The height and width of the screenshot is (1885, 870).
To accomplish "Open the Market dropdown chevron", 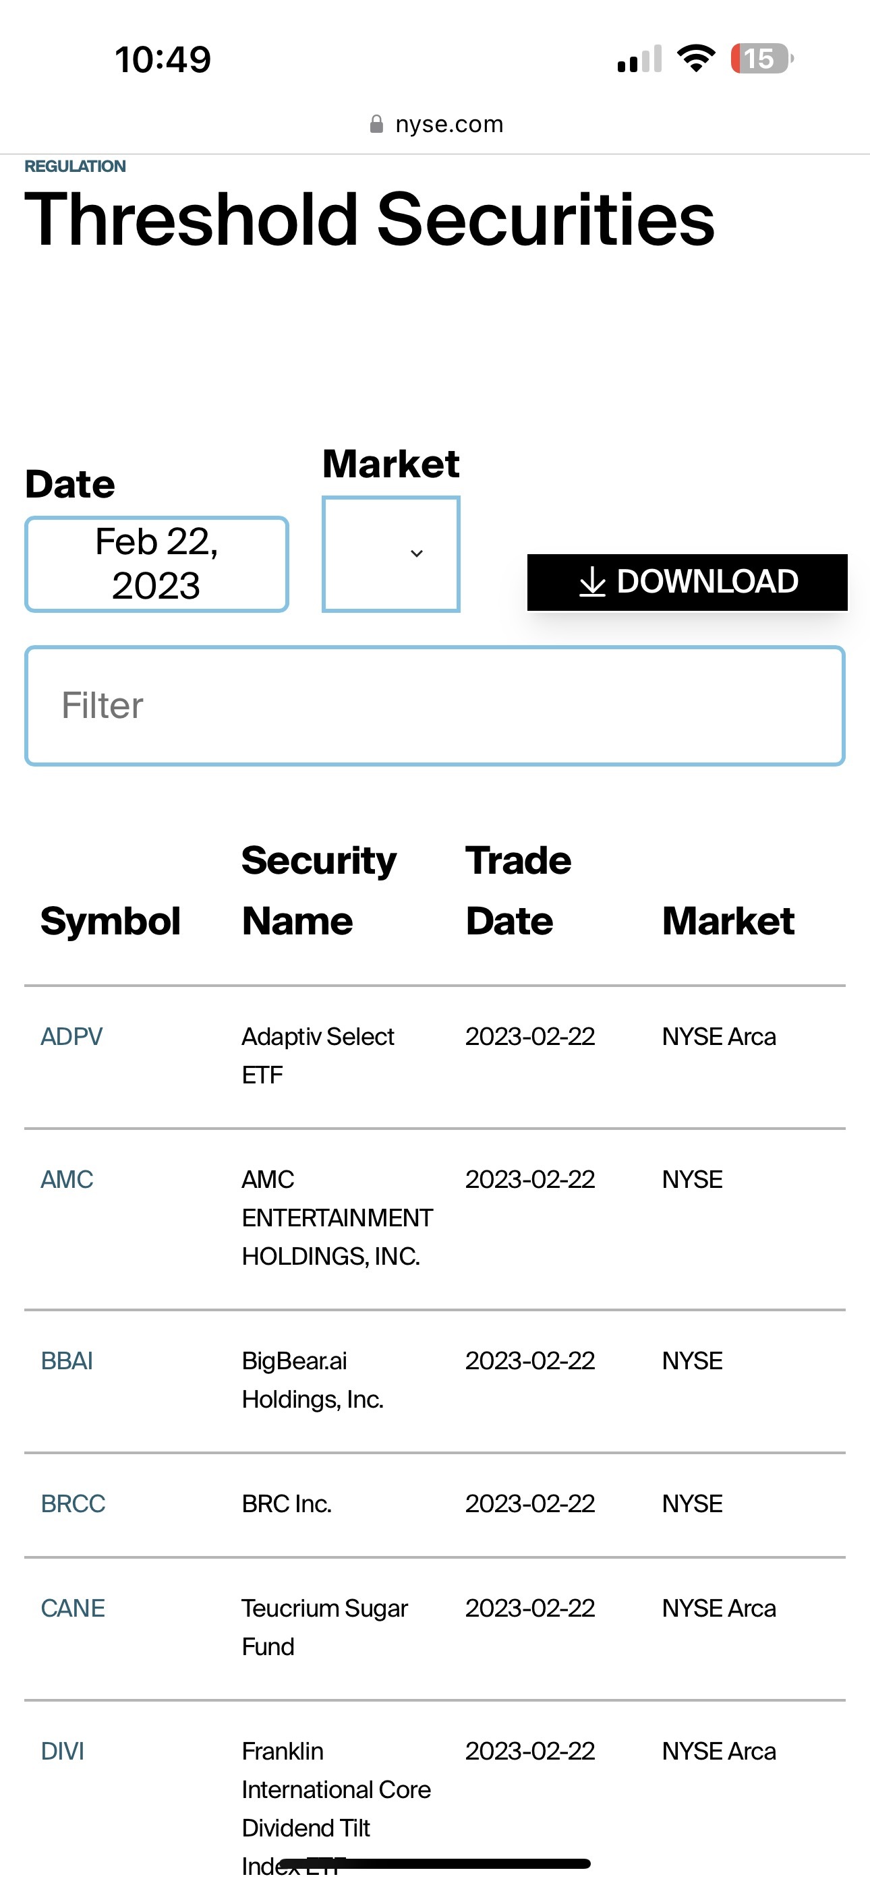I will (x=417, y=553).
